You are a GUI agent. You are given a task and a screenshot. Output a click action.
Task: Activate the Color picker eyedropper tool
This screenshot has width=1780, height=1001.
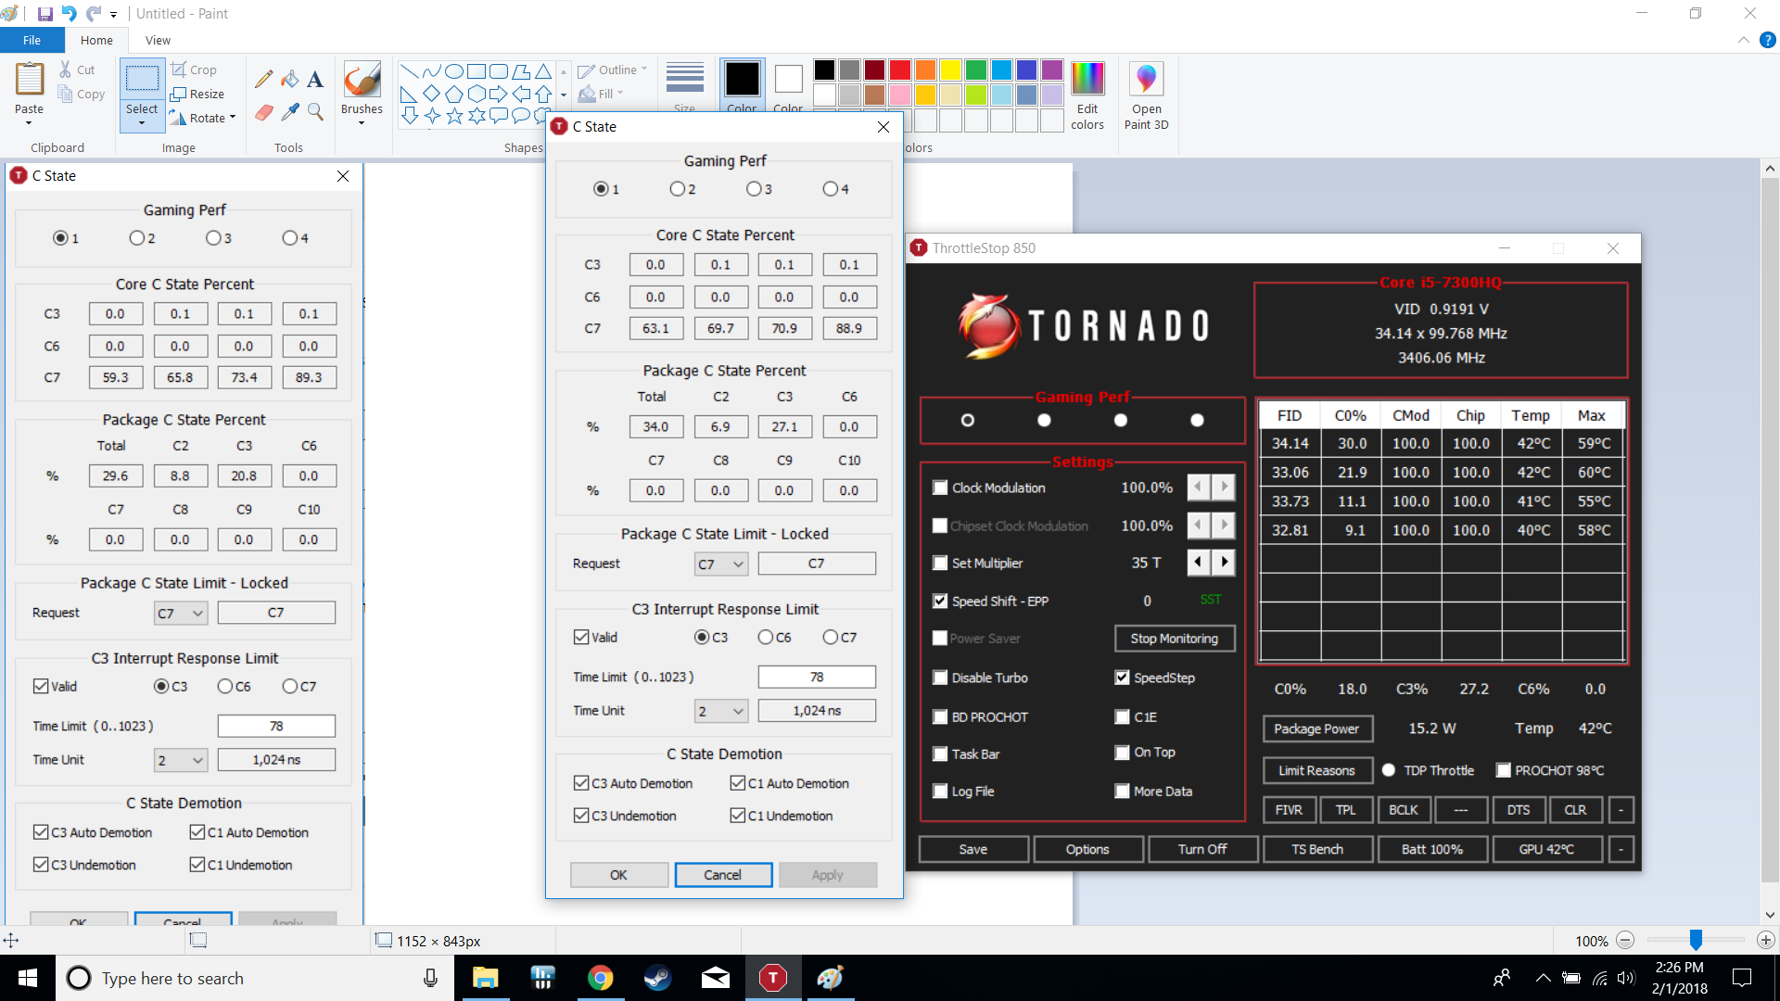coord(290,112)
